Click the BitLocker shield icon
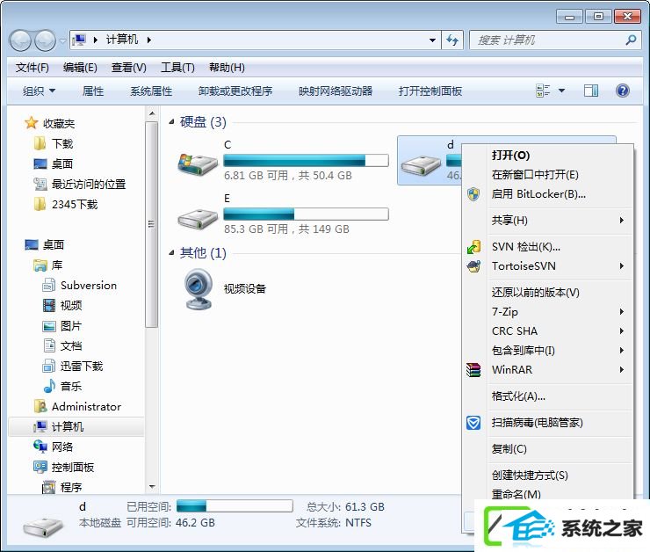650x552 pixels. point(473,193)
